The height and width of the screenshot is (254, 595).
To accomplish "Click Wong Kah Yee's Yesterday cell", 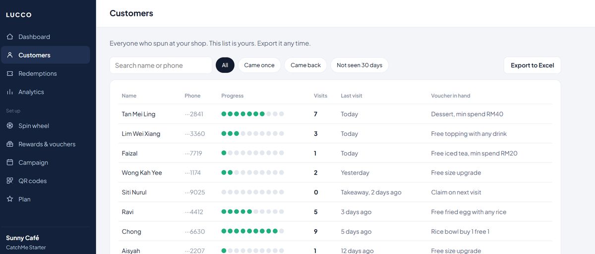I will [x=355, y=173].
